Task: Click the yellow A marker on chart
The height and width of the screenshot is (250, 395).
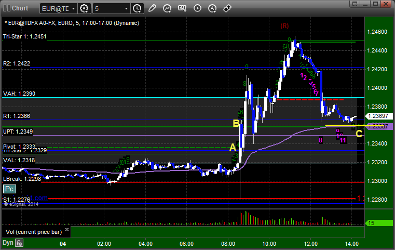Action: 233,147
